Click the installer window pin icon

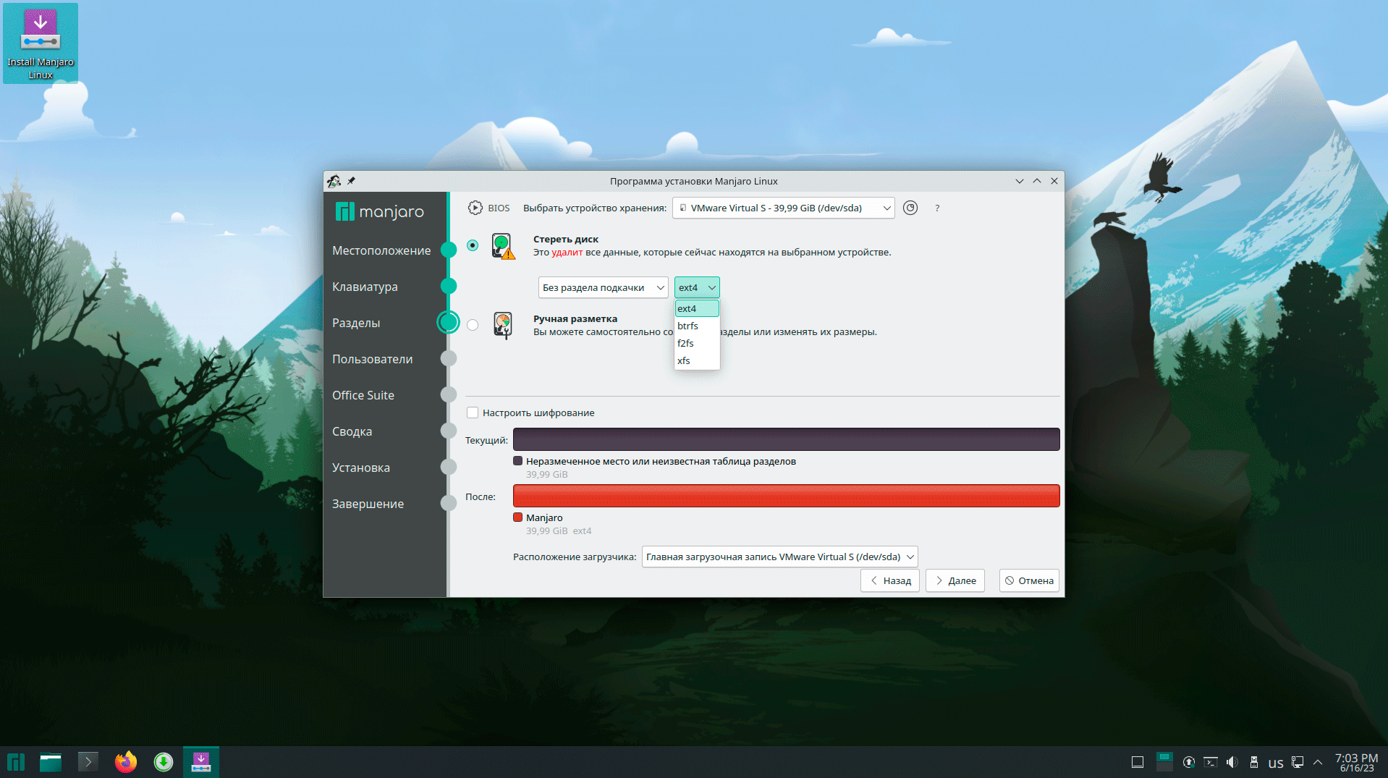[x=351, y=181]
